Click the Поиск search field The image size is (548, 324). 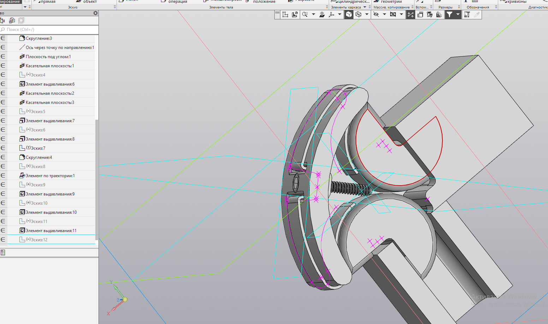coord(49,30)
